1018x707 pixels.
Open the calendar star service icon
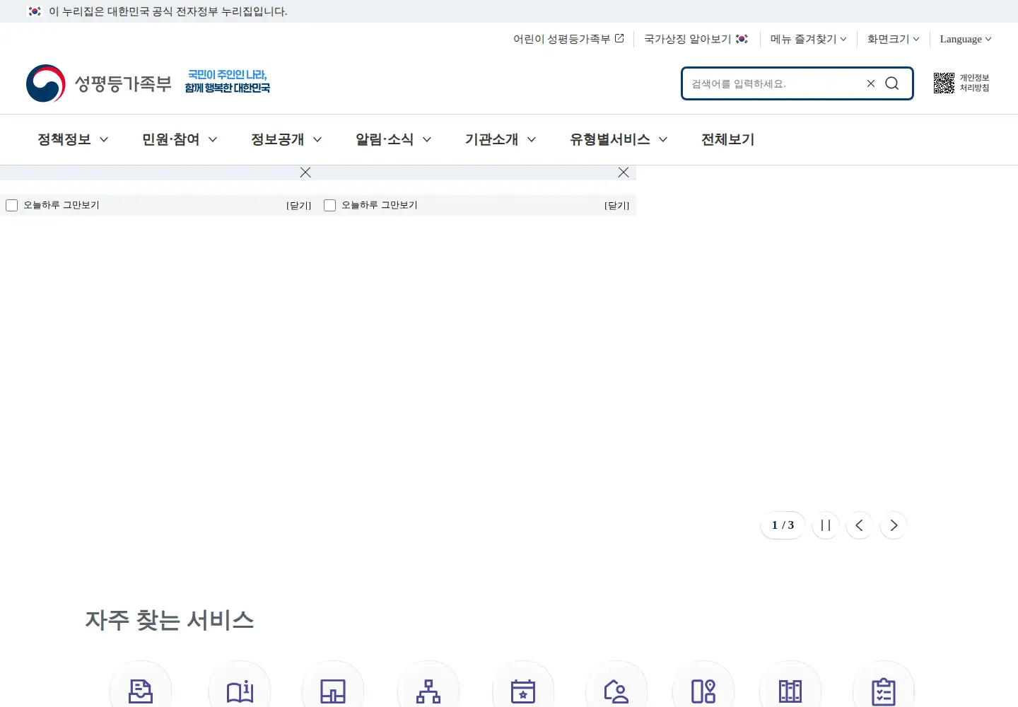click(523, 691)
